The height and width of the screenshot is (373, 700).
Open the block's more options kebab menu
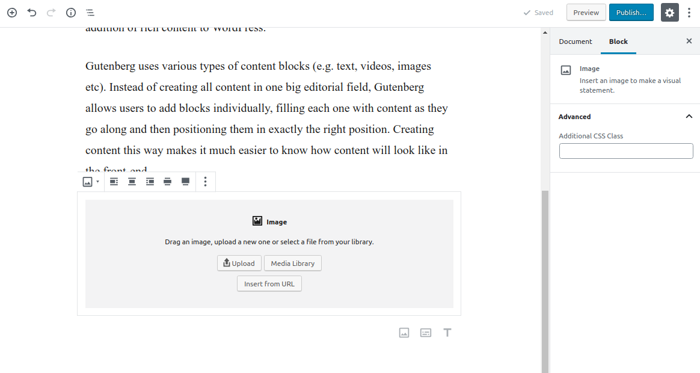[x=205, y=181]
